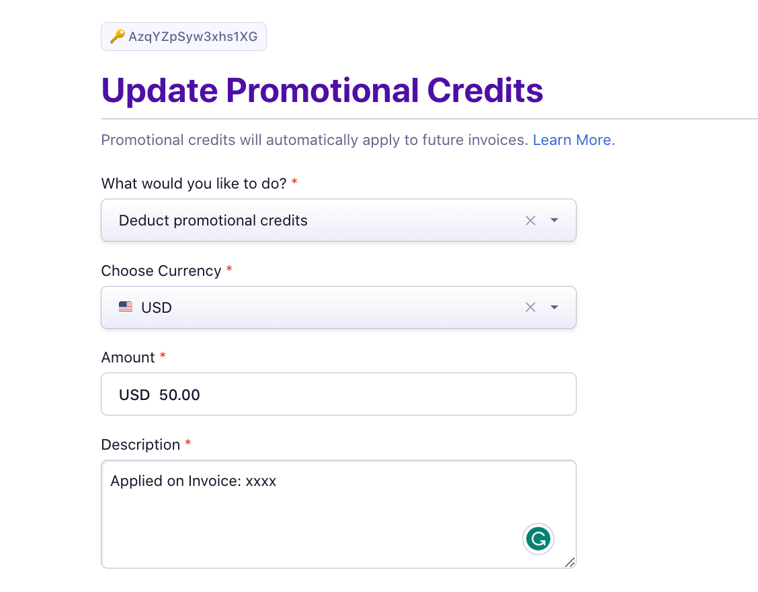Expand the Choose Currency dropdown arrow
This screenshot has width=758, height=592.
click(554, 307)
